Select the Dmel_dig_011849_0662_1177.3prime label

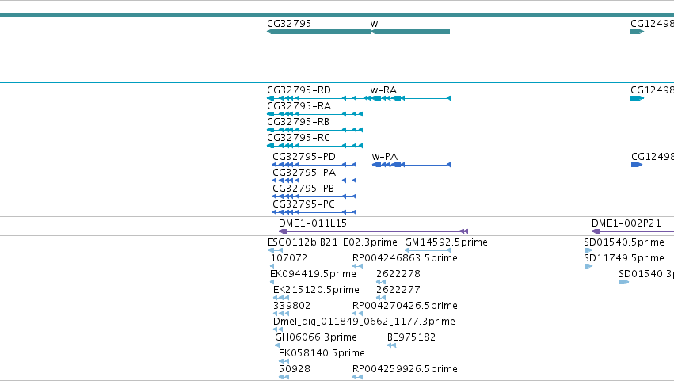click(x=364, y=322)
